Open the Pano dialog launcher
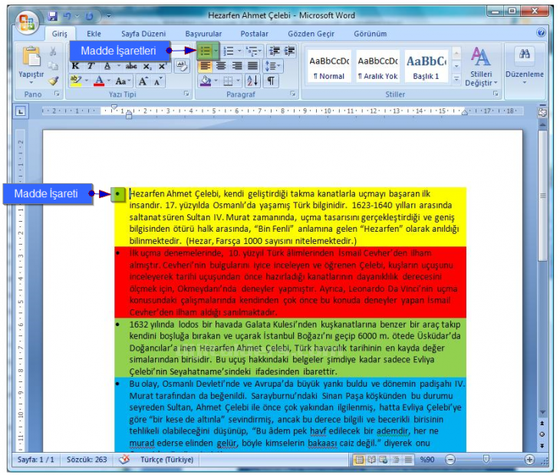 [x=57, y=94]
